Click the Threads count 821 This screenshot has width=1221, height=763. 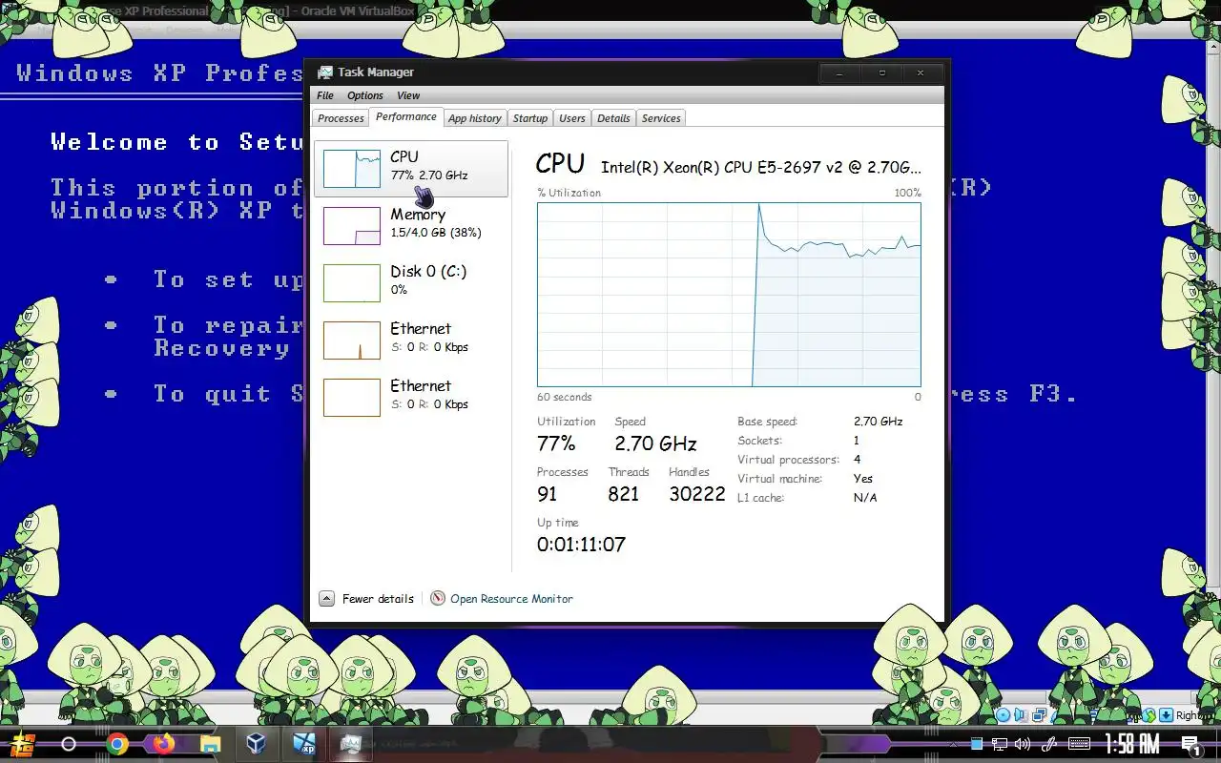click(x=624, y=494)
